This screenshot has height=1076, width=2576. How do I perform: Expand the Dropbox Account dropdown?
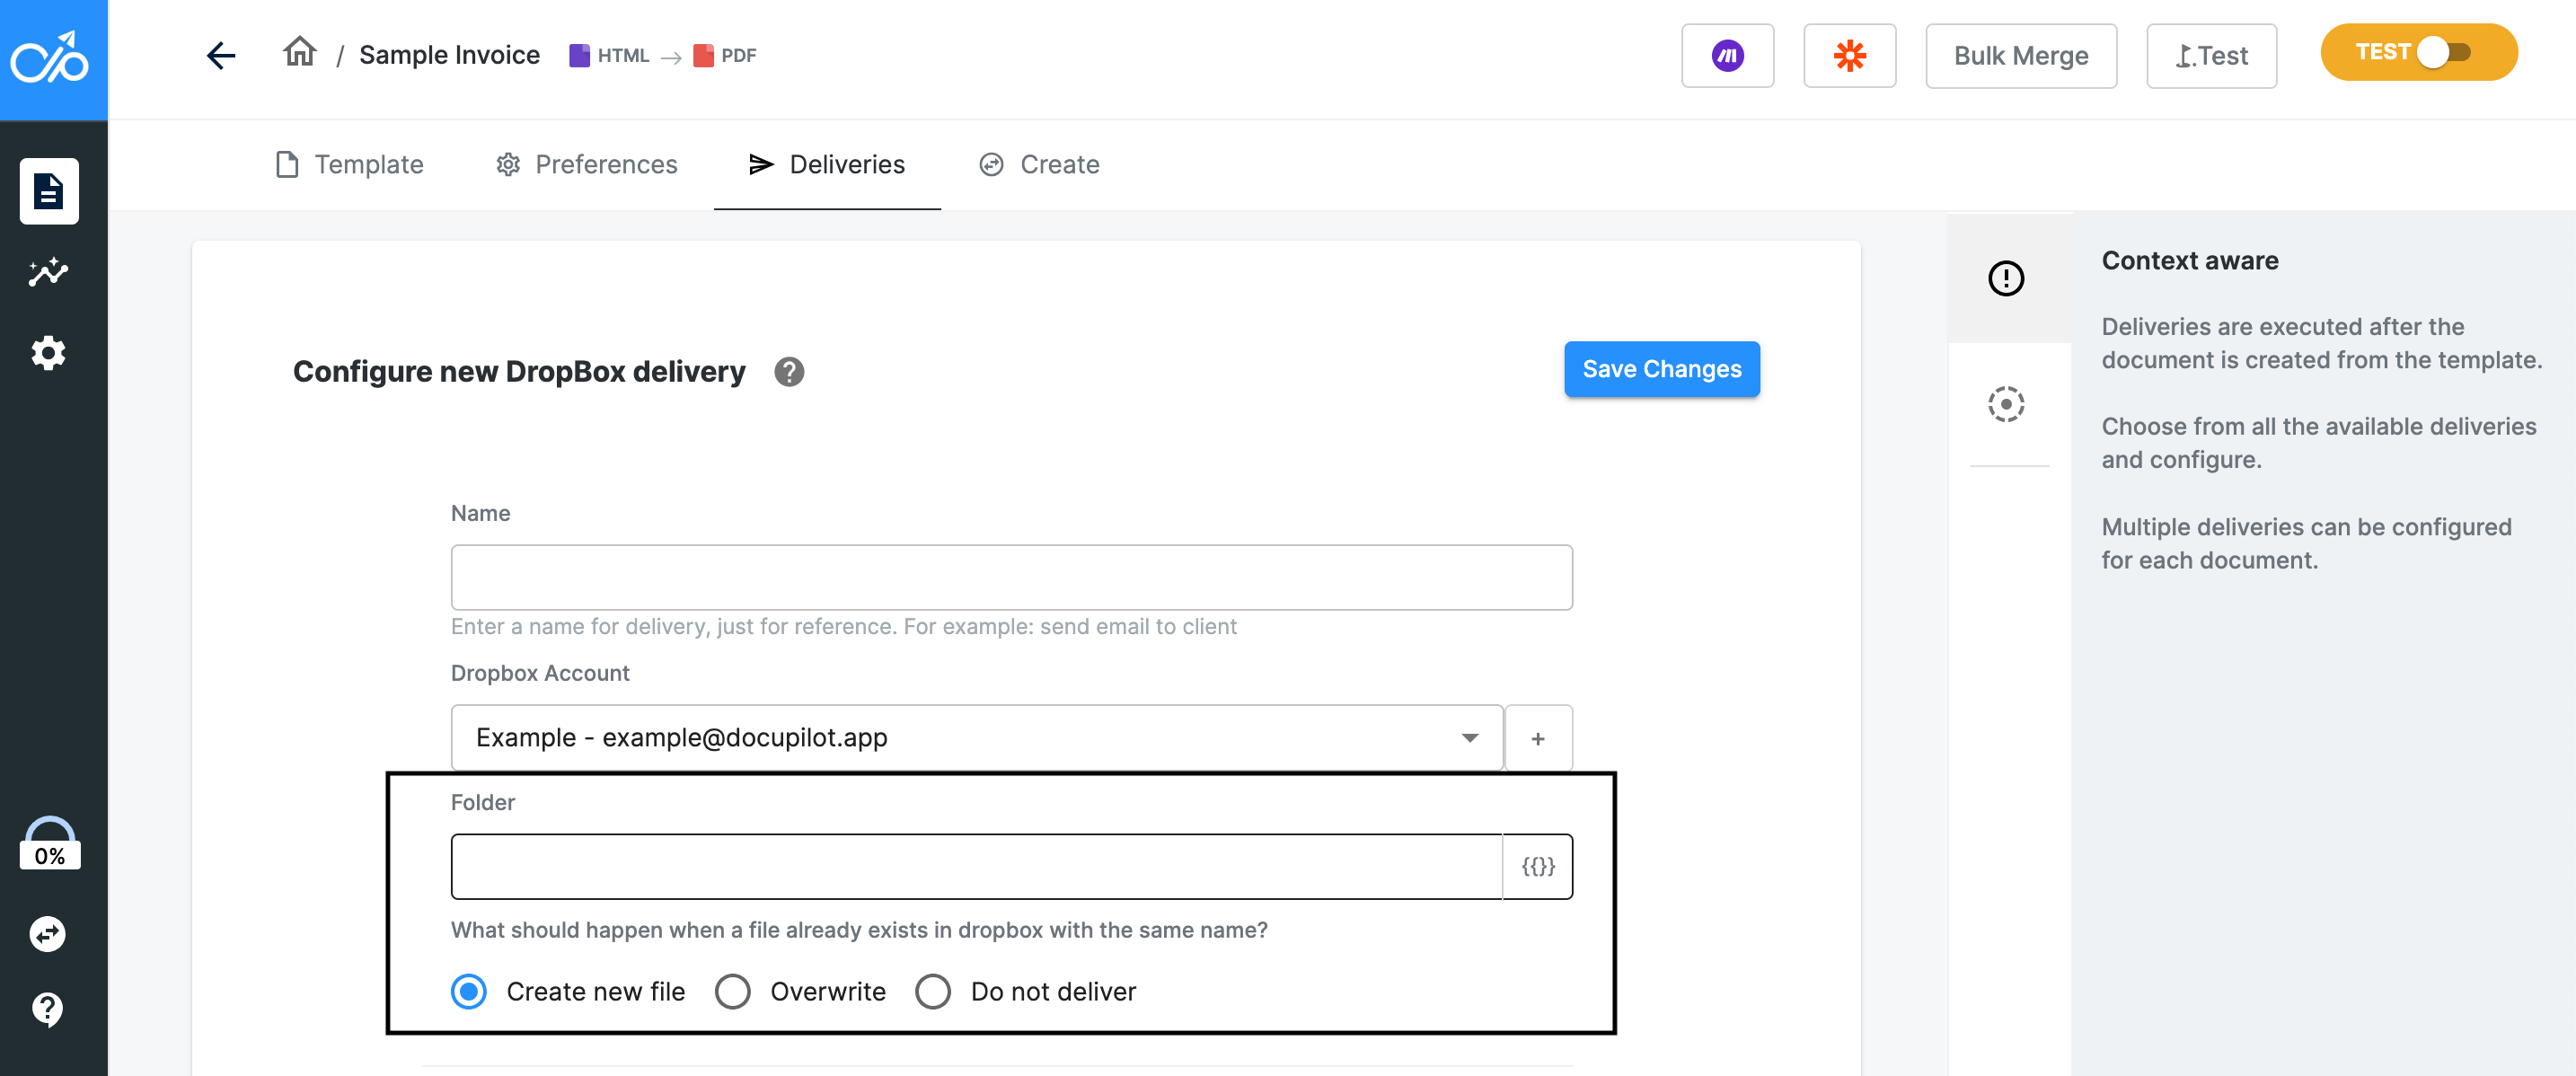click(x=976, y=738)
